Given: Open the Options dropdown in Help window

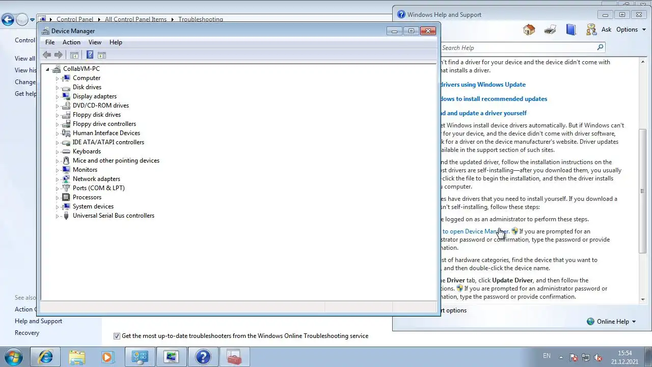Looking at the screenshot, I should pyautogui.click(x=631, y=30).
